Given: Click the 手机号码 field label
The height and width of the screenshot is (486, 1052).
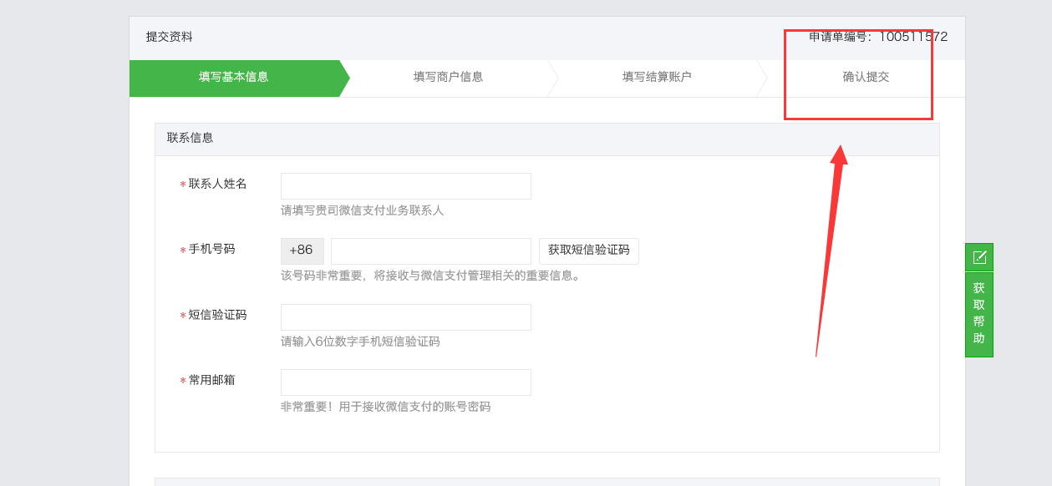Looking at the screenshot, I should pyautogui.click(x=211, y=249).
